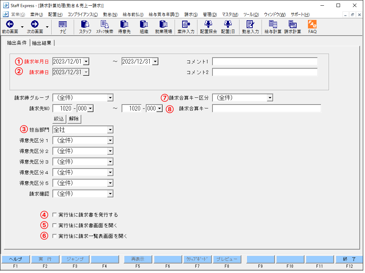The image size is (365, 273).
Task: Enable 実行後に請求書画面を開く checkbox
Action: click(x=55, y=225)
